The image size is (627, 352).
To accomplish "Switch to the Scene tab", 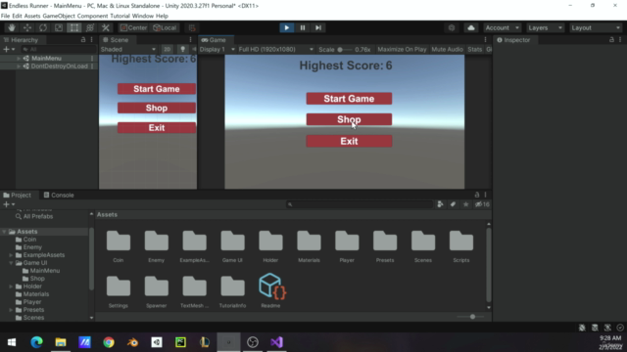I will (116, 39).
